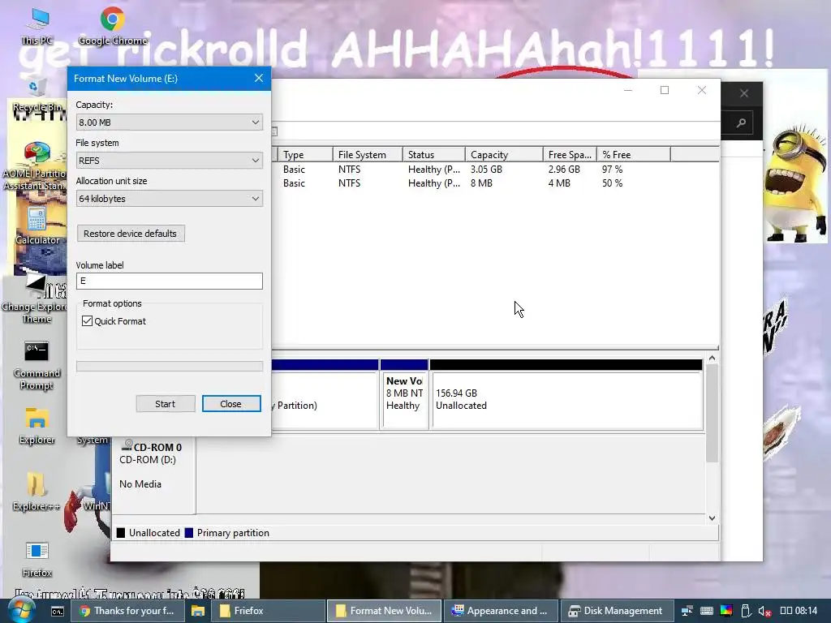
Task: Open the Allocation unit size dropdown
Action: (x=169, y=199)
